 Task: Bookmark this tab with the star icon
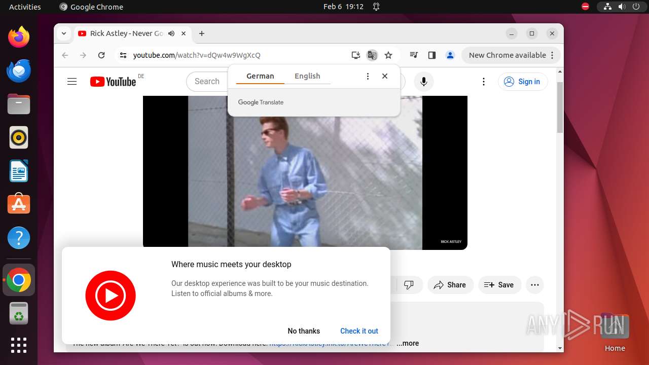tap(388, 55)
